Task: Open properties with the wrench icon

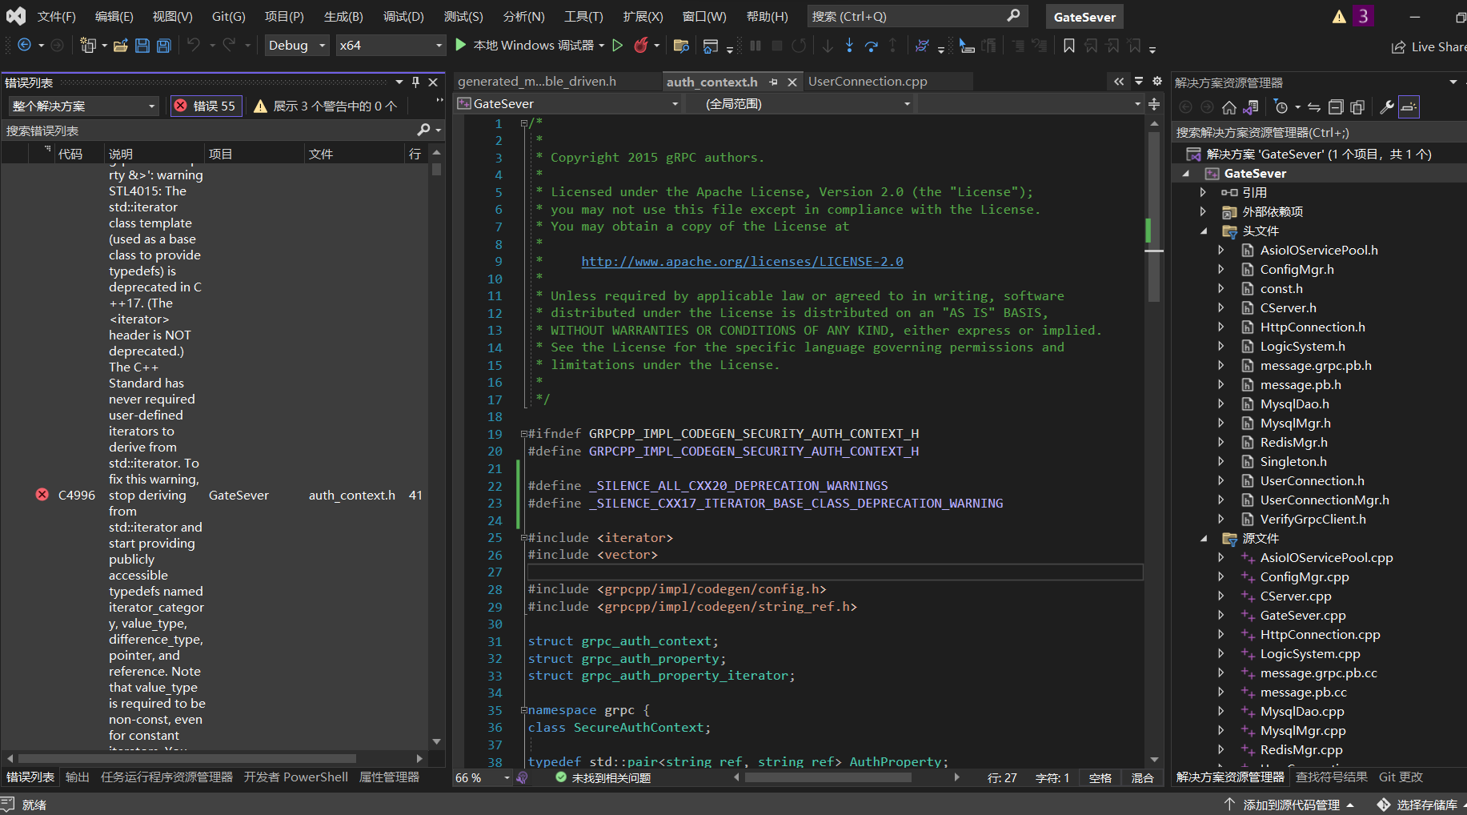Action: [1387, 107]
